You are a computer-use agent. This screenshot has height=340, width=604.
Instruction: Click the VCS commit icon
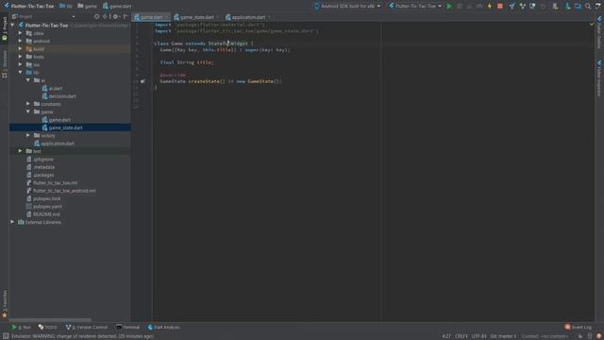pyautogui.click(x=522, y=7)
